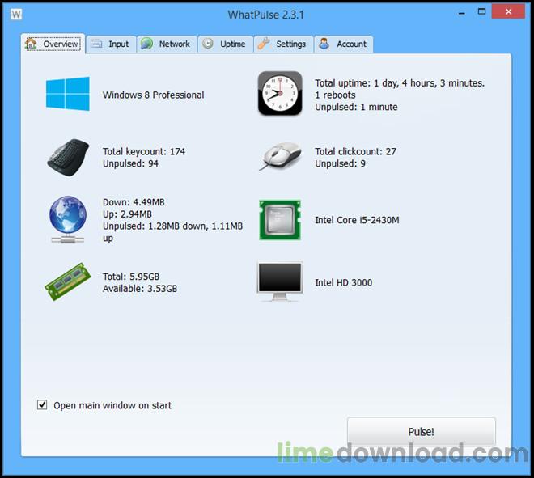
Task: Close the WhatPulse window
Action: (x=508, y=12)
